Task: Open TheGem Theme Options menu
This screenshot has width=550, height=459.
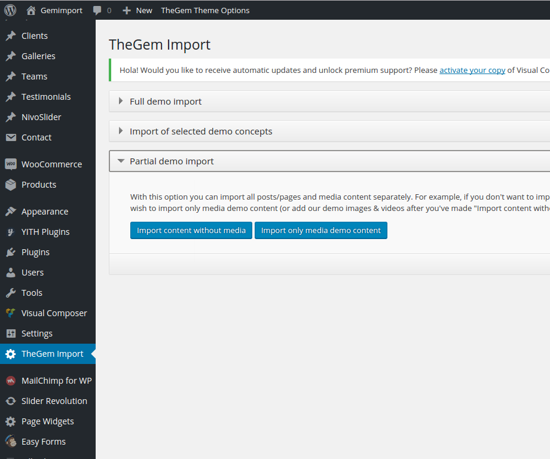Action: [205, 10]
